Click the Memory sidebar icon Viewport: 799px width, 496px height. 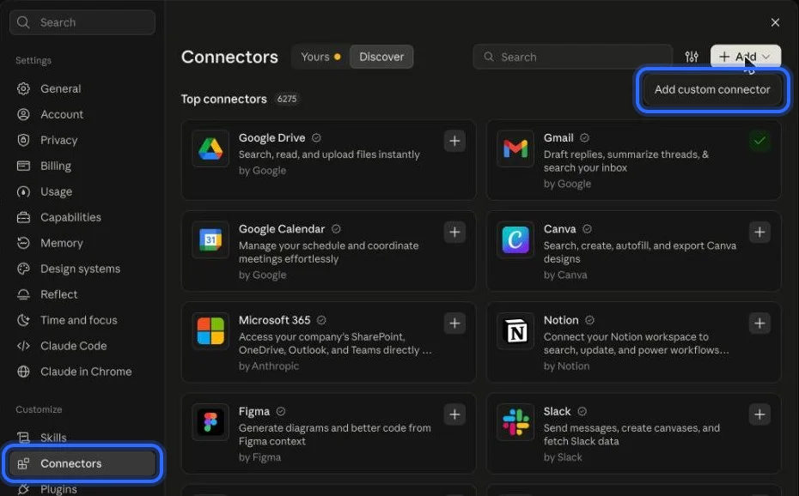tap(23, 243)
